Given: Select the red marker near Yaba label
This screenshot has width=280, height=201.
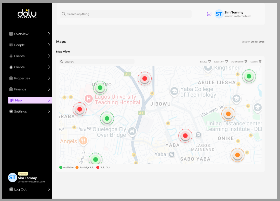Looking at the screenshot, I should (x=185, y=136).
